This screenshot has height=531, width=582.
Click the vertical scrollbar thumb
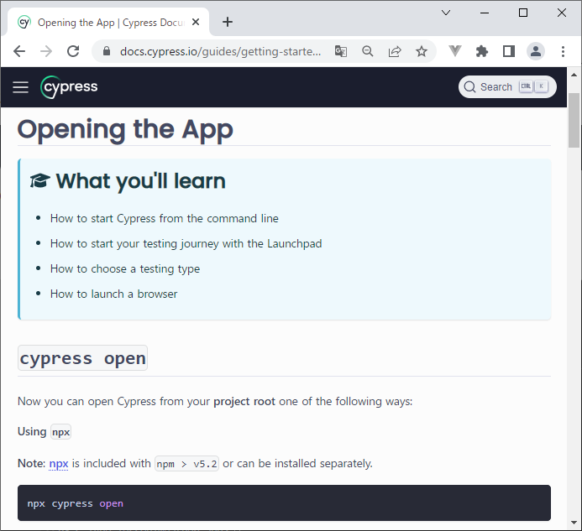coord(574,120)
